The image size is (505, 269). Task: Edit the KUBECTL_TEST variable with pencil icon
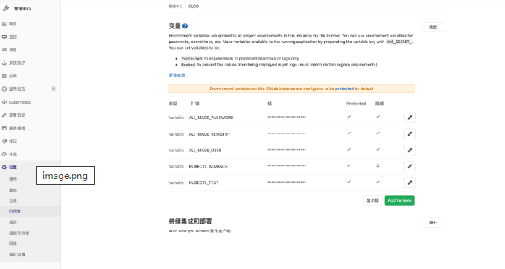coord(410,183)
